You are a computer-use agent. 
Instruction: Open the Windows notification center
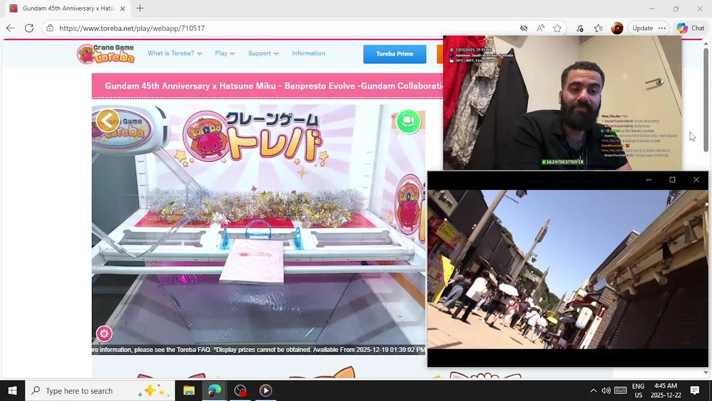coord(695,390)
